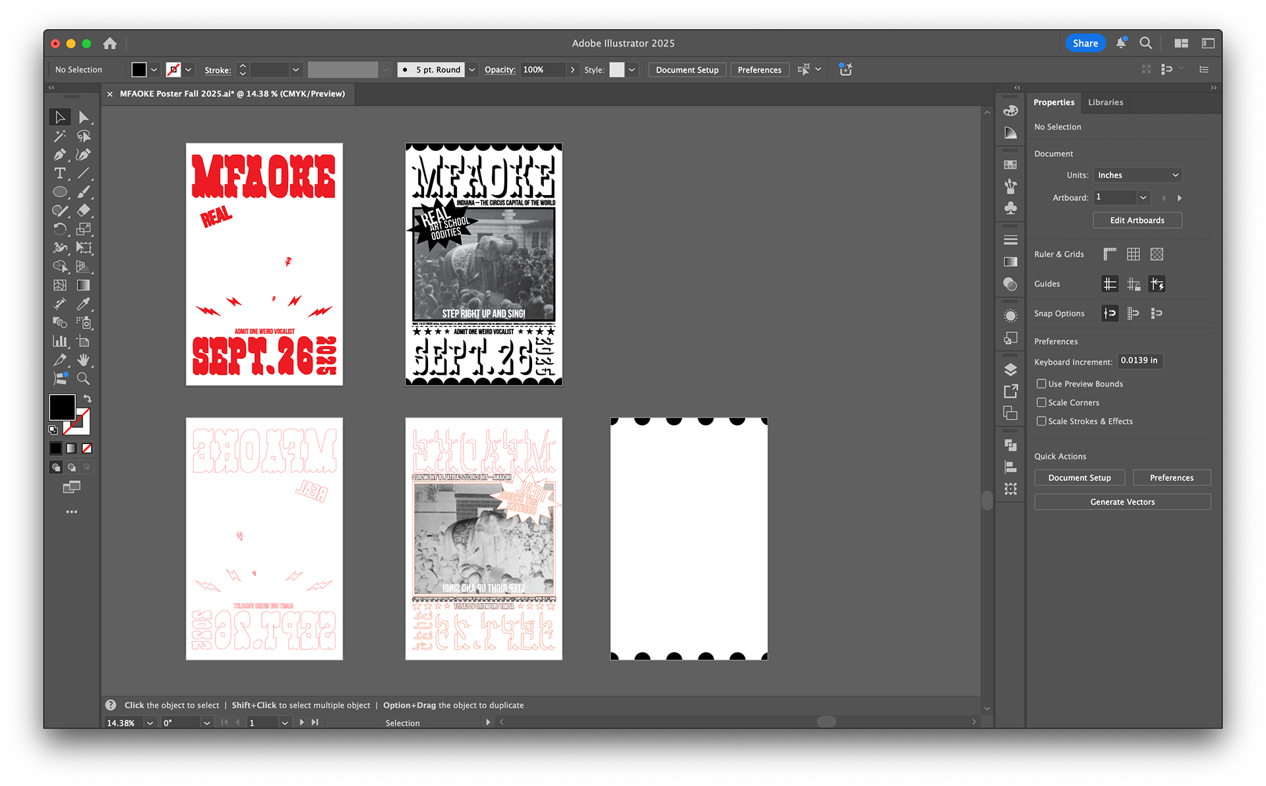Open the Units dropdown showing Inches

pos(1137,175)
